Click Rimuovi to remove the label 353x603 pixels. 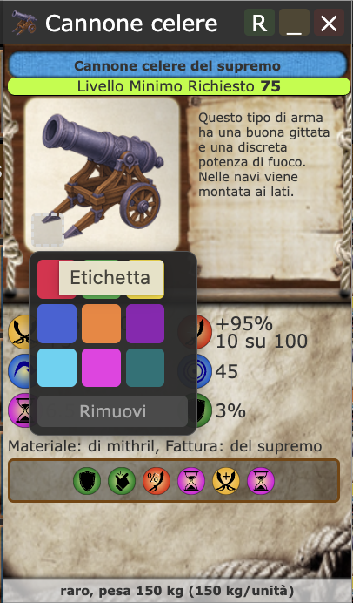pyautogui.click(x=112, y=411)
